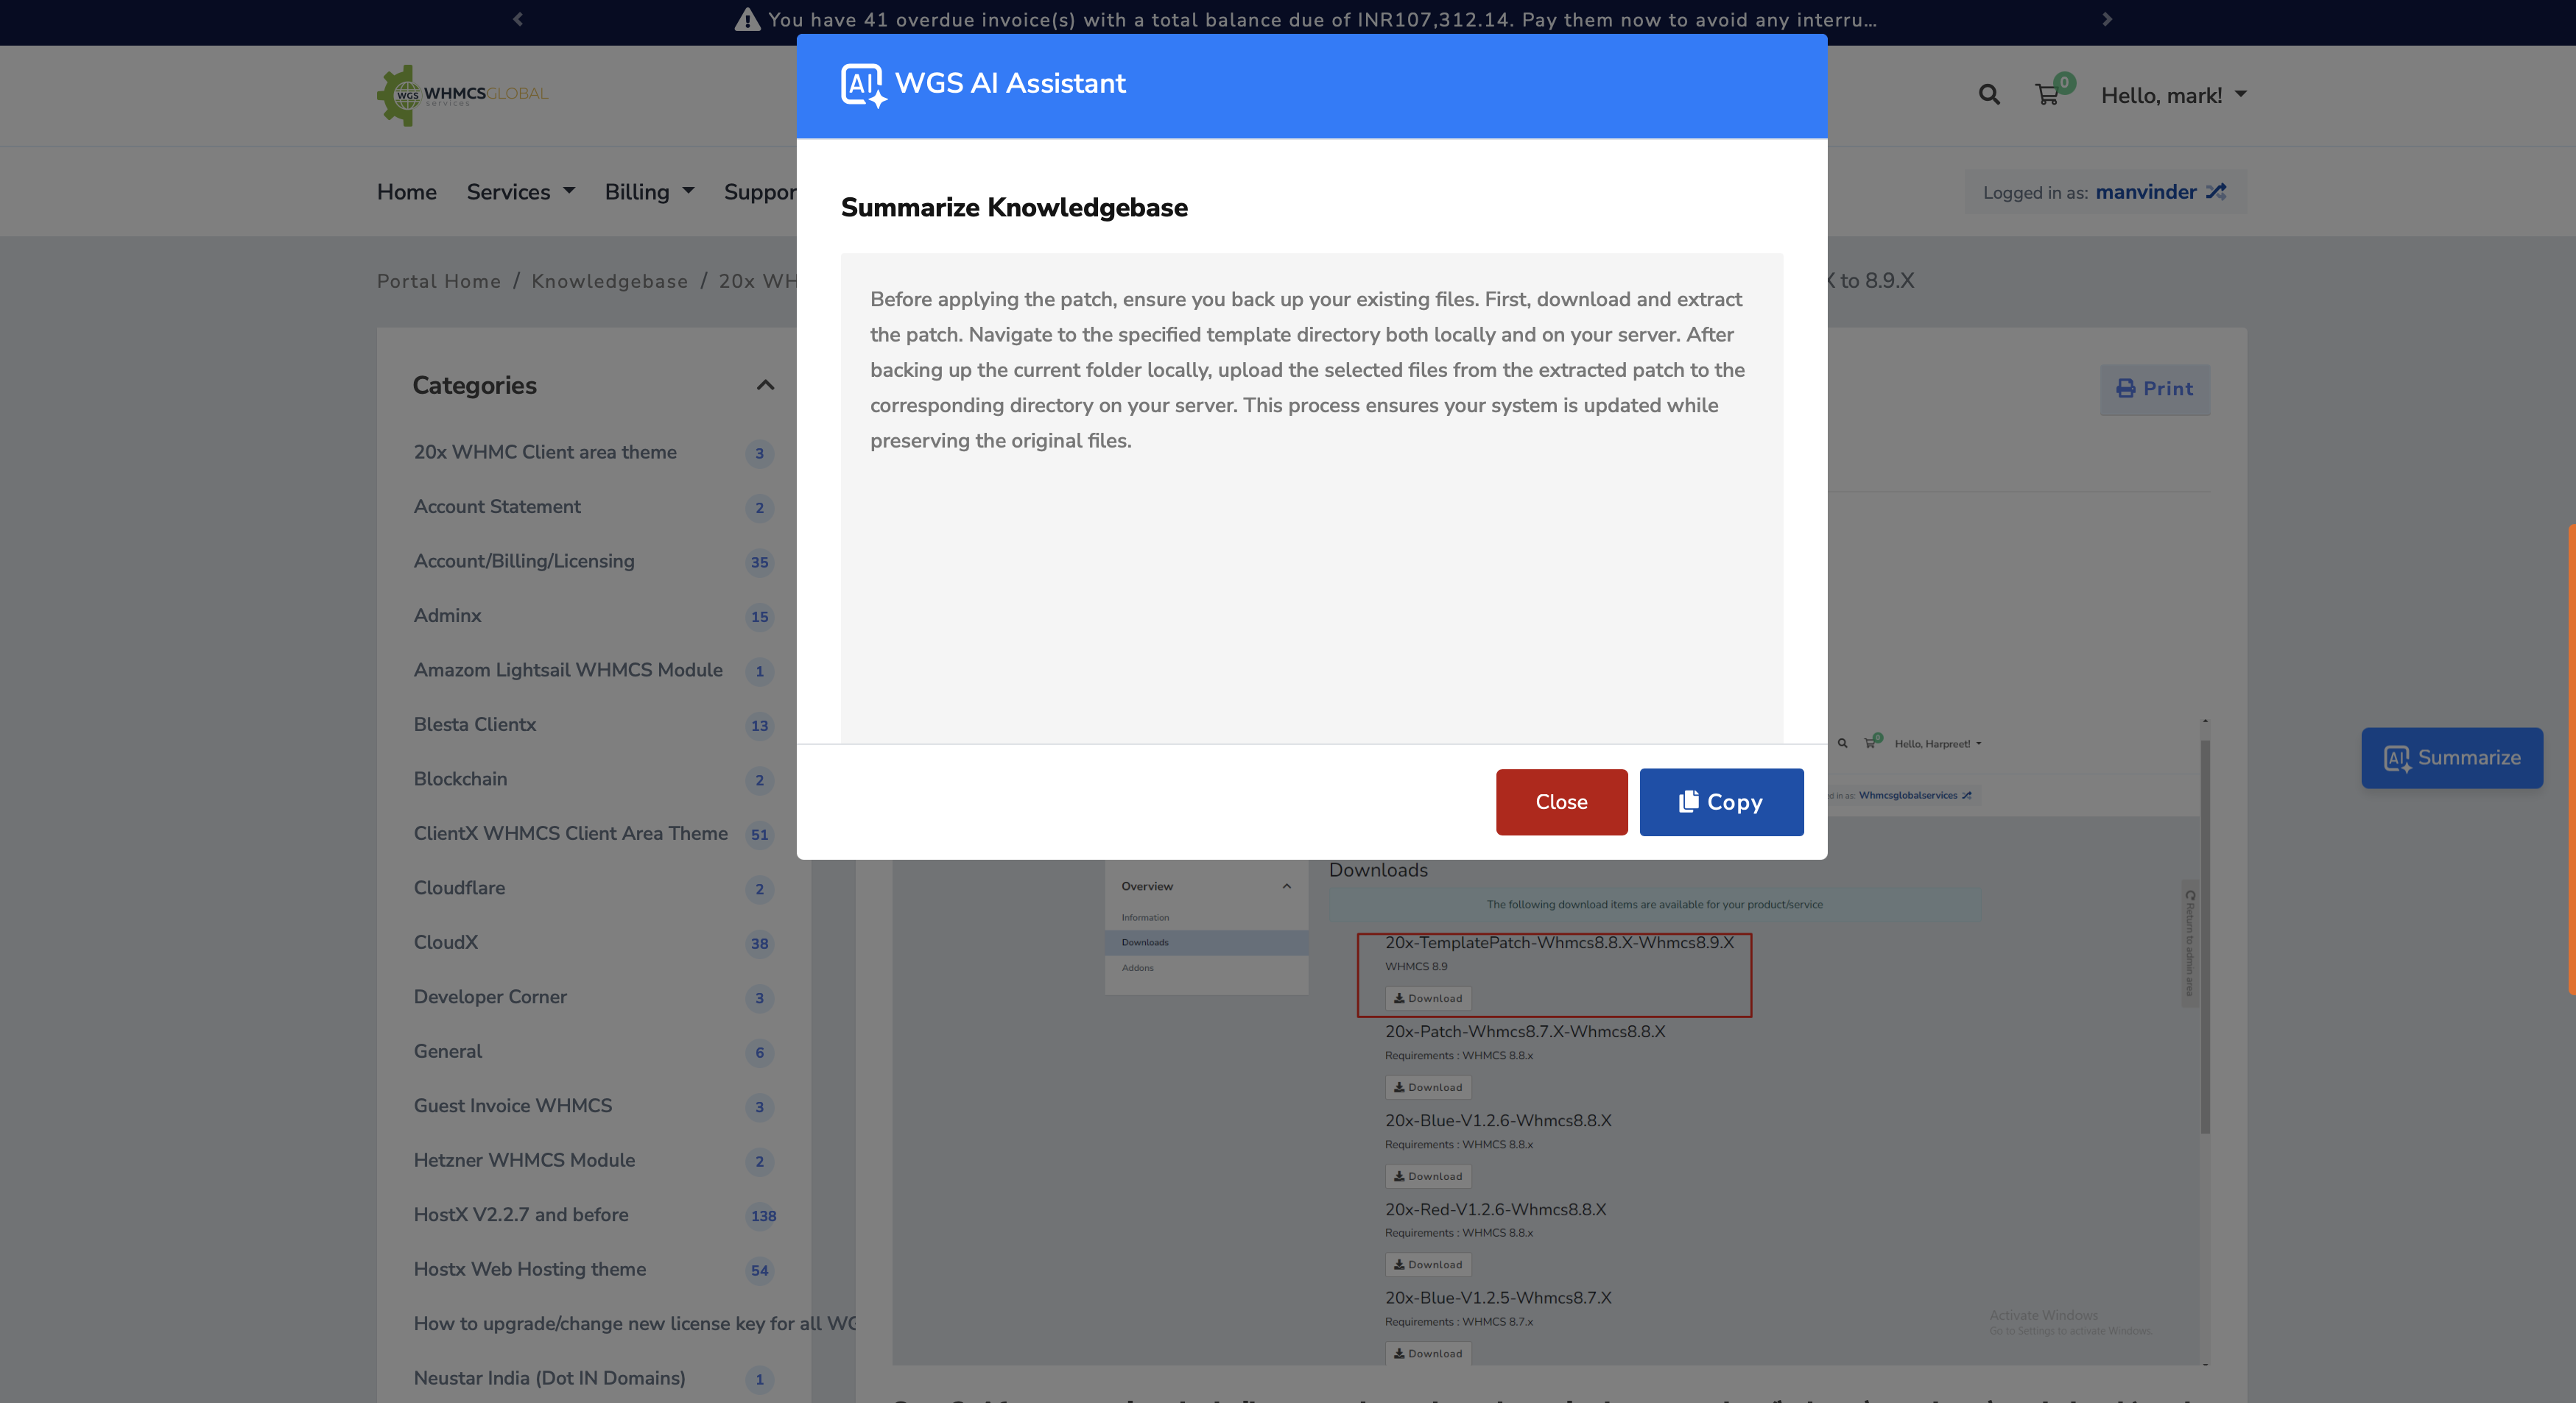
Task: Click the floating Summarize button
Action: [2452, 757]
